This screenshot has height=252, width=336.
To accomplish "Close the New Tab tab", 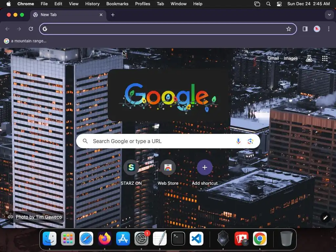I will 101,15.
